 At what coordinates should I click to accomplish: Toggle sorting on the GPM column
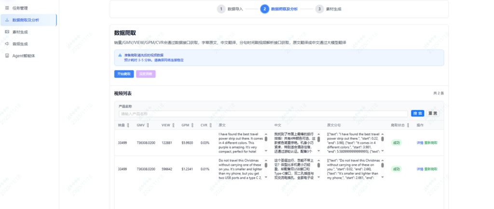pos(192,125)
